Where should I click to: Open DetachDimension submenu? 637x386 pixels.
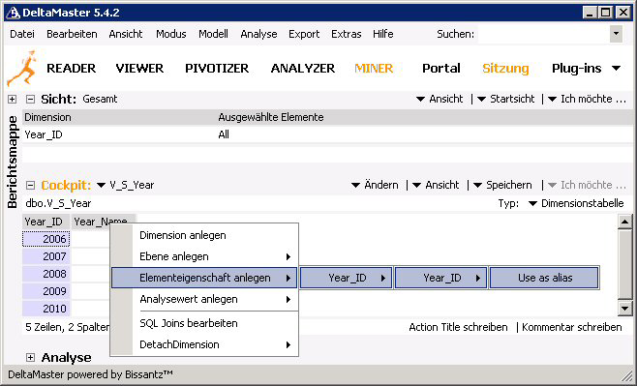pos(204,344)
